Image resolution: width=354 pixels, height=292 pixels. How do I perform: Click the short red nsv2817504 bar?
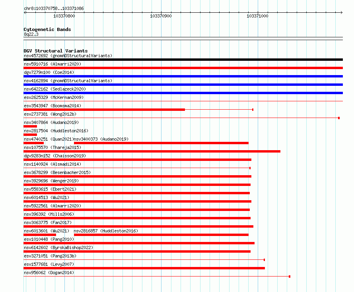(x=30, y=135)
